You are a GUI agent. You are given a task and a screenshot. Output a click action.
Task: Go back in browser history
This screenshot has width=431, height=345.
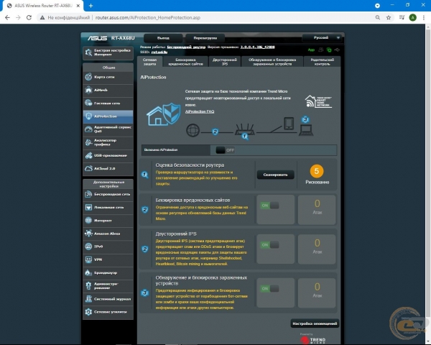coord(7,17)
